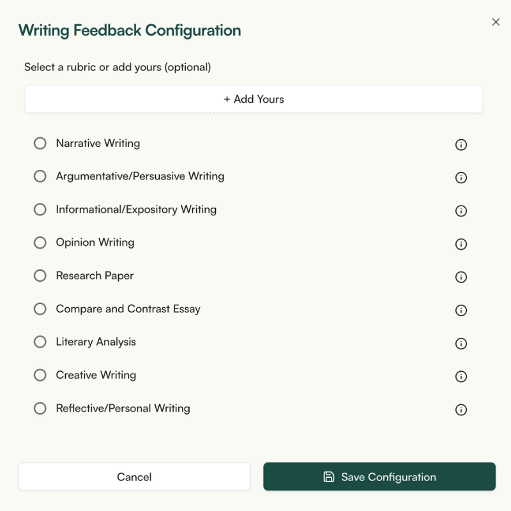The height and width of the screenshot is (511, 511).
Task: Open info for Argumentative/Persuasive Writing
Action: [461, 178]
